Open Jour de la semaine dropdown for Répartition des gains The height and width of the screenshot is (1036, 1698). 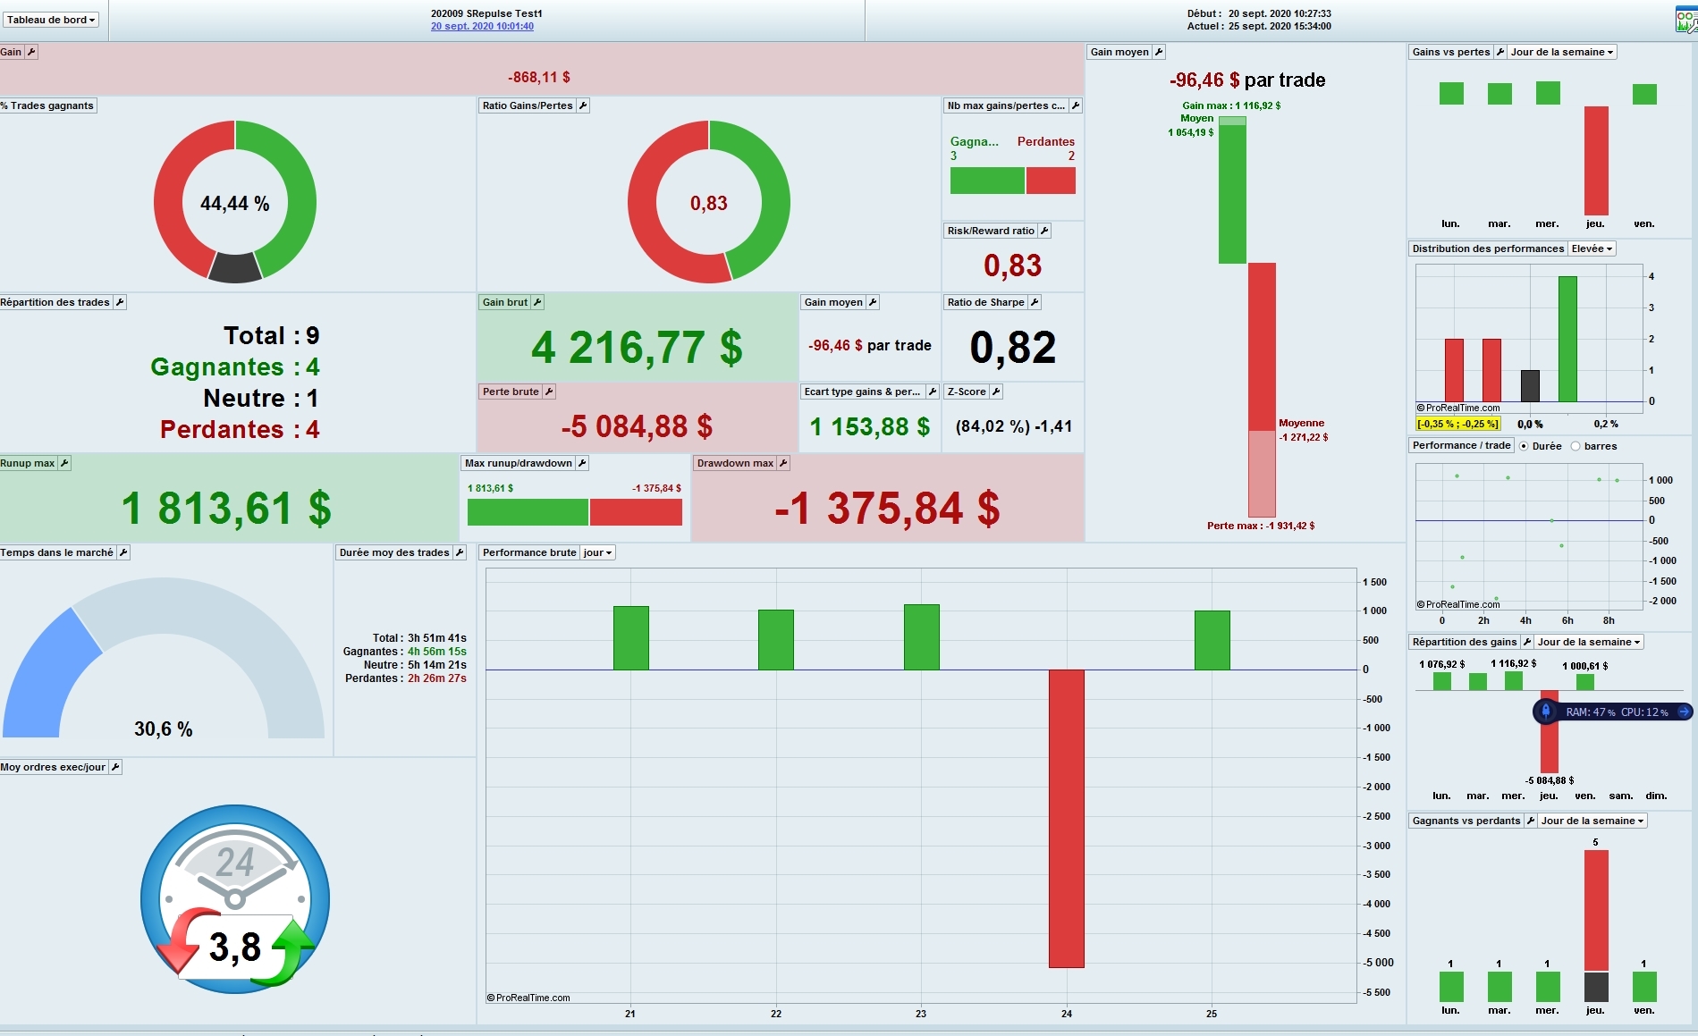click(x=1589, y=642)
